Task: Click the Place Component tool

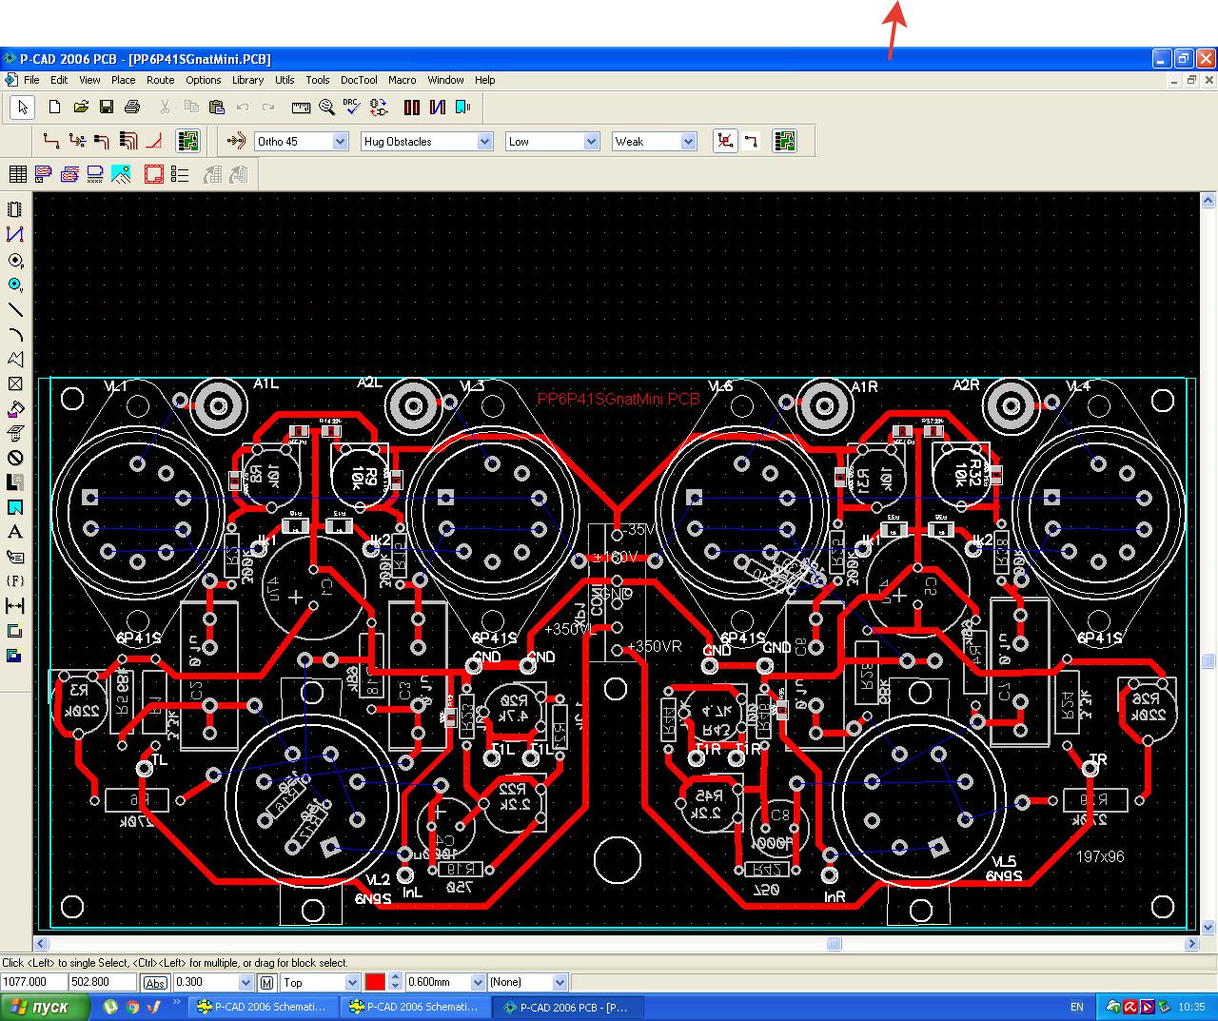Action: 14,210
